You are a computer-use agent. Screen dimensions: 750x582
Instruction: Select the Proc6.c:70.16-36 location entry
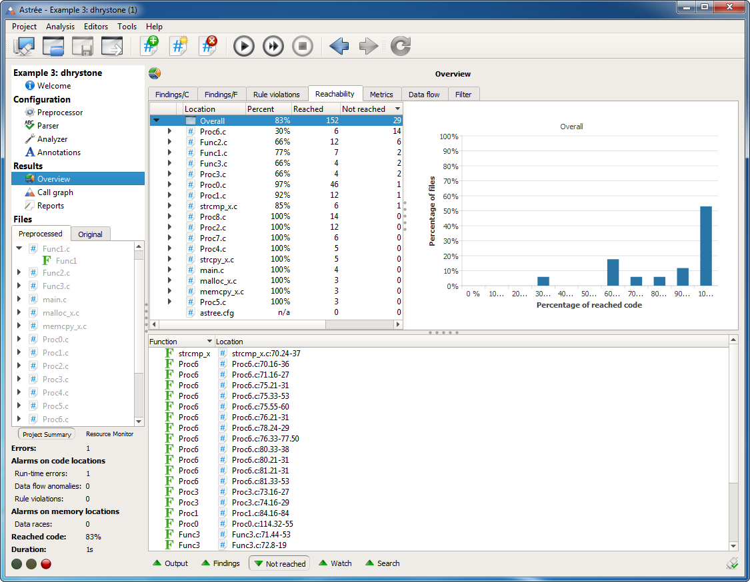tap(261, 364)
